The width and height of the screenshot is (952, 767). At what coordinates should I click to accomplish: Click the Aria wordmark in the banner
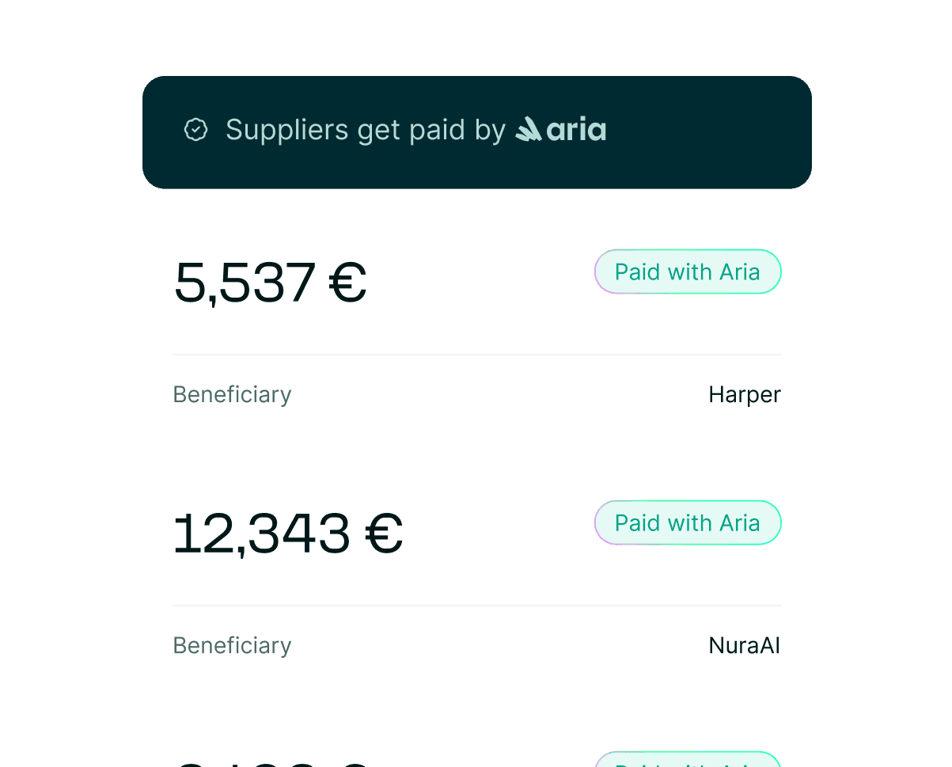(x=577, y=130)
